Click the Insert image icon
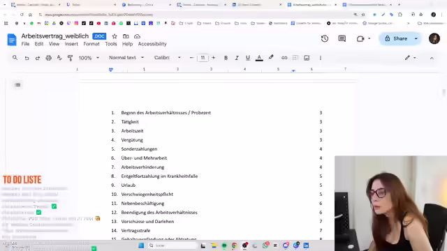The image size is (447, 251). (307, 58)
